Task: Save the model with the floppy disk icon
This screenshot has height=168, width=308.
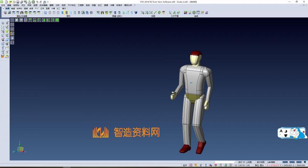Action: click(x=18, y=2)
